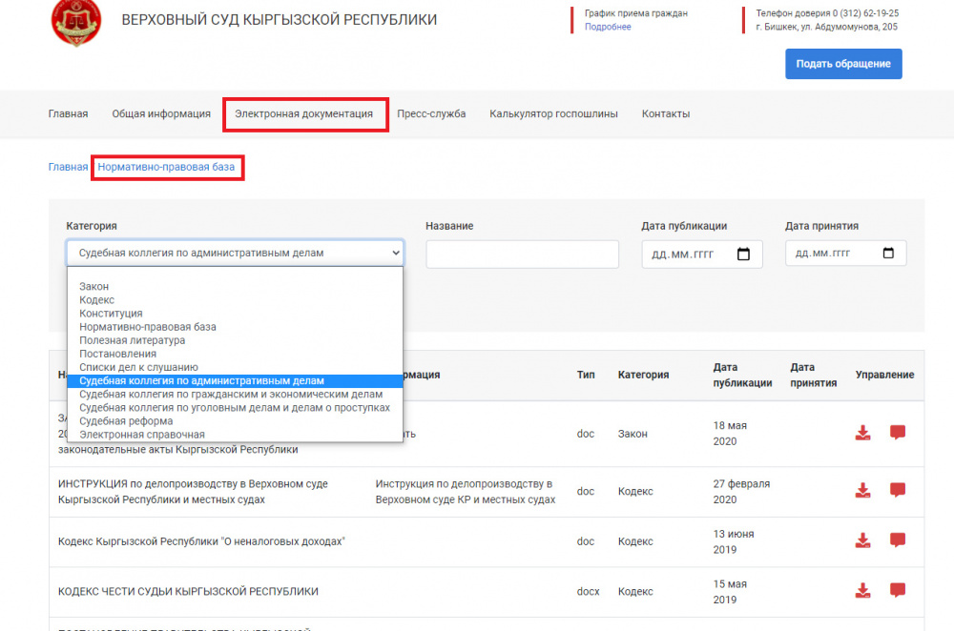
Task: Open comments for the 18 мая 2020 document
Action: pos(897,433)
